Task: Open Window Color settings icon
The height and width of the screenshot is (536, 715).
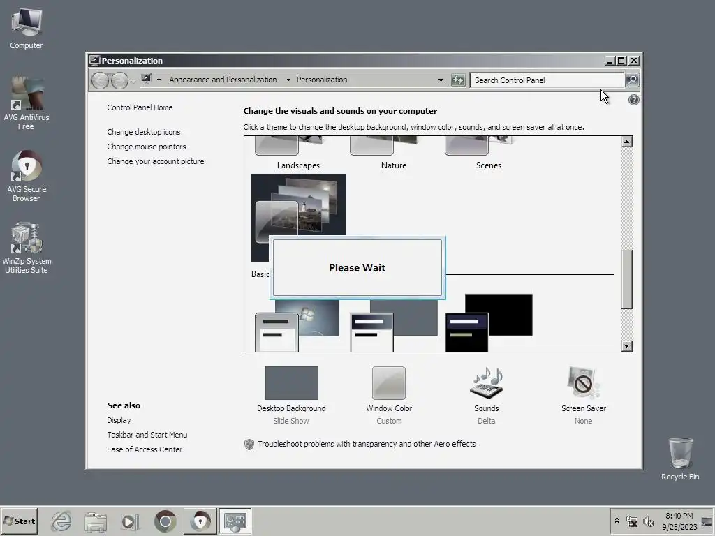Action: click(388, 383)
